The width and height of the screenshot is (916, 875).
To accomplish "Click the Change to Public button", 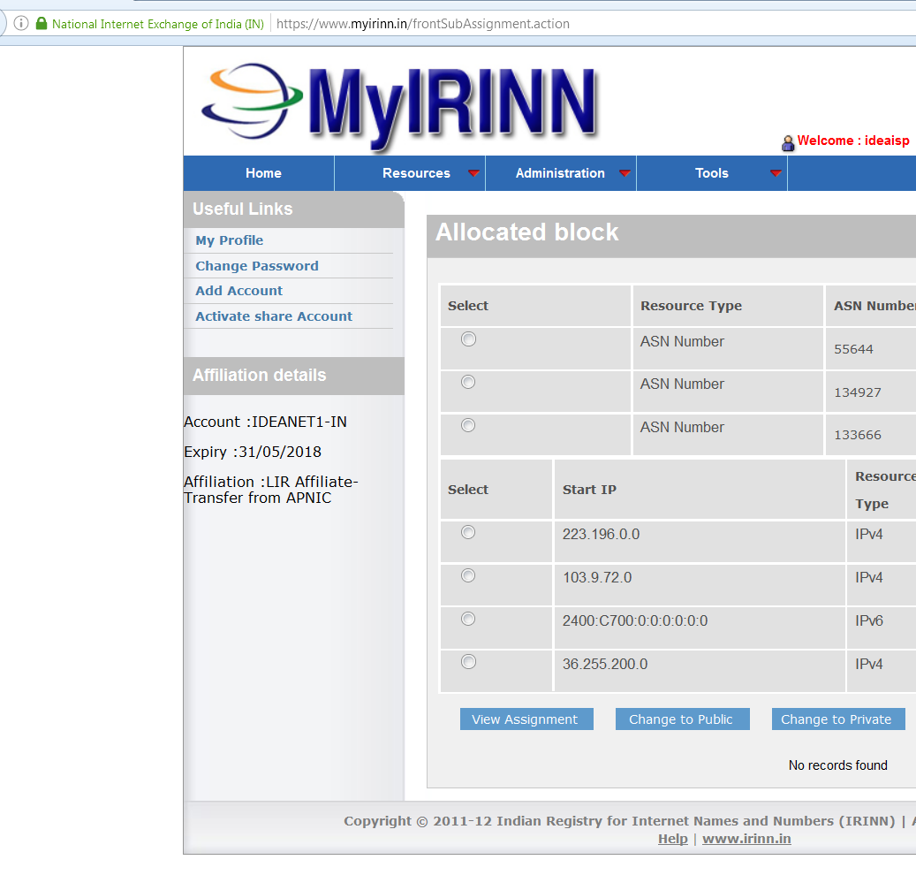I will [682, 719].
